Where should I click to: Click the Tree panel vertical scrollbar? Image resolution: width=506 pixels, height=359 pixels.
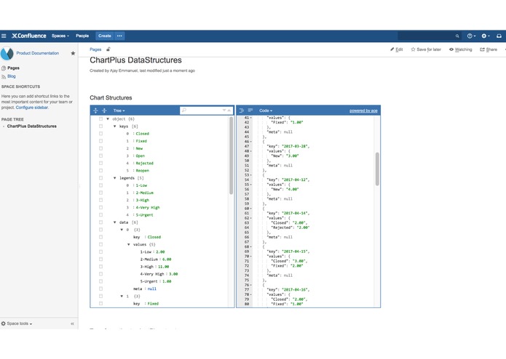click(231, 156)
